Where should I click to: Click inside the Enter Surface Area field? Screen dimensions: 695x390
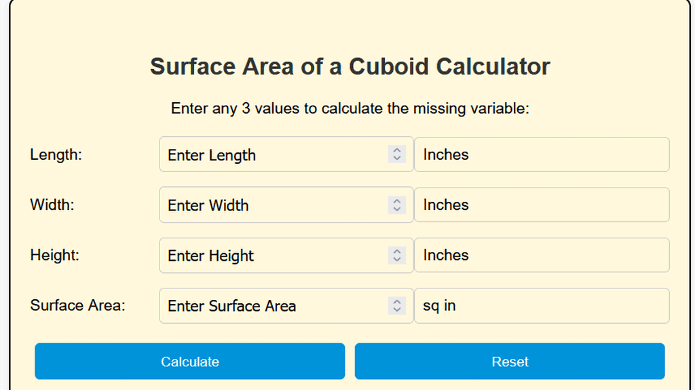coord(271,305)
